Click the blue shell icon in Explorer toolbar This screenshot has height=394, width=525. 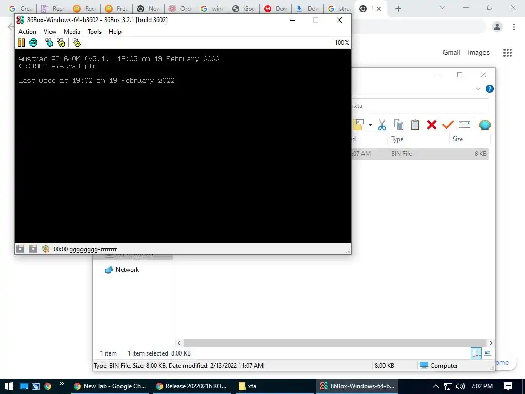pyautogui.click(x=484, y=125)
